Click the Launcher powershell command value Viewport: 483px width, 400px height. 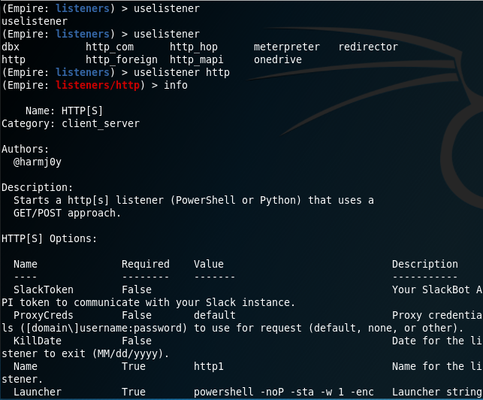[284, 392]
